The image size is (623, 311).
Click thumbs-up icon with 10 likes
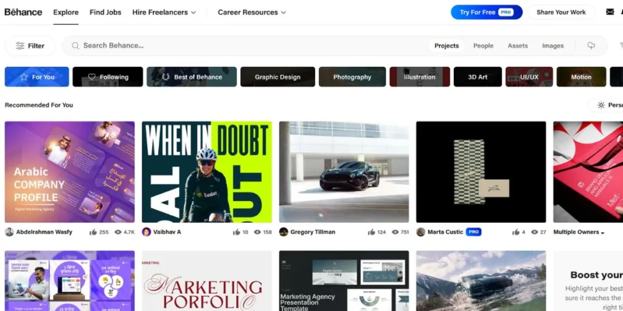237,232
